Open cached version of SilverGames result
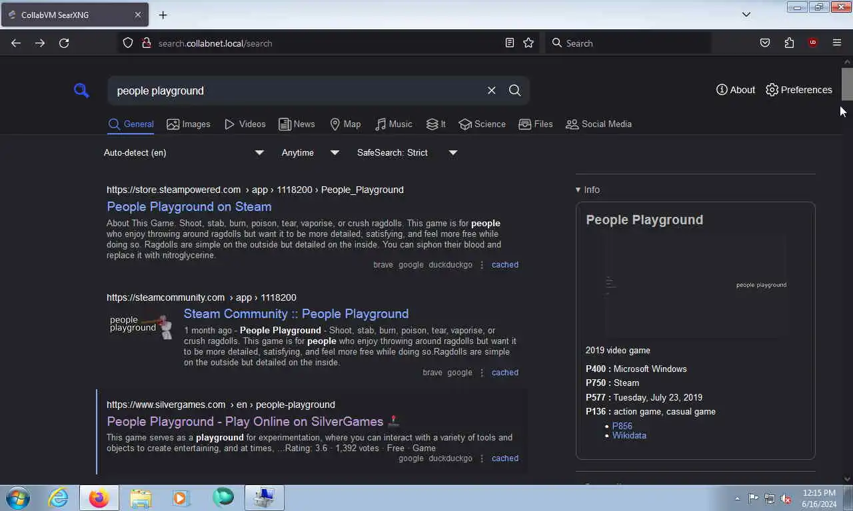This screenshot has width=853, height=511. 504,458
